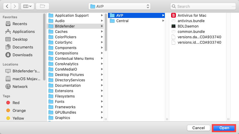Viewport: 239px width, 134px height.
Task: Create a new folder with the toolbar icon
Action: [42, 6]
